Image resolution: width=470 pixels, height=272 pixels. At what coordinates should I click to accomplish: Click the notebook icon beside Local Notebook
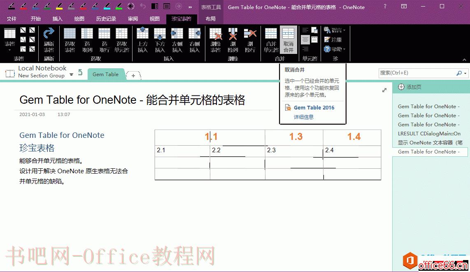pyautogui.click(x=10, y=73)
